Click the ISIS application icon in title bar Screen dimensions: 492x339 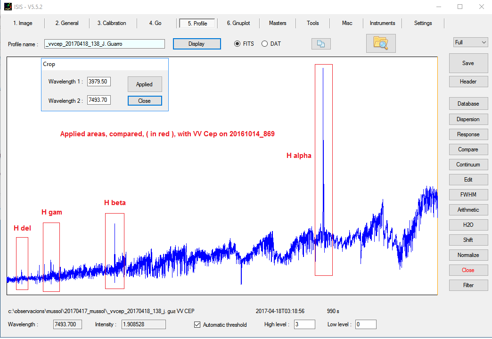coord(8,7)
